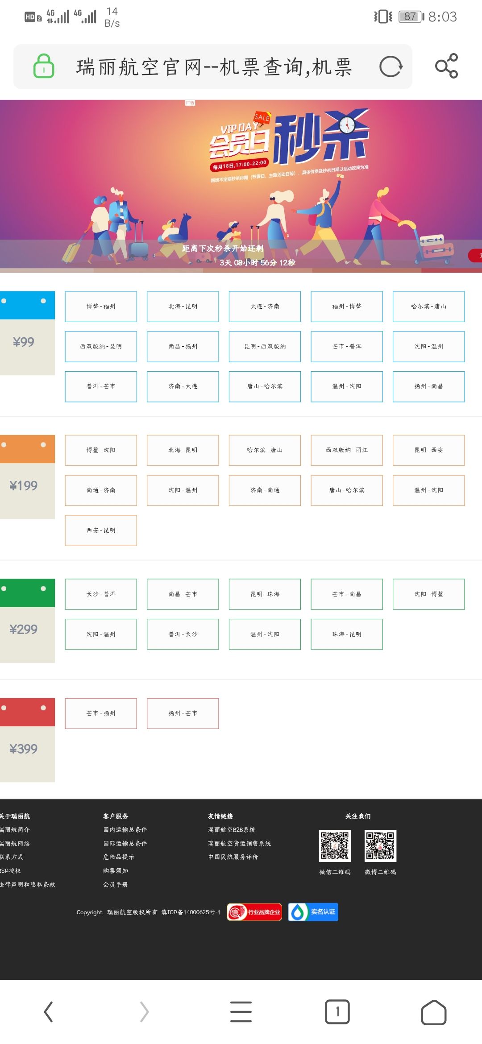
Task: Select 北海-昆明 in the ¥99 group
Action: pos(183,307)
